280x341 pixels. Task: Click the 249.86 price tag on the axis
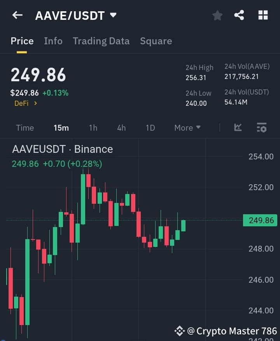260,220
